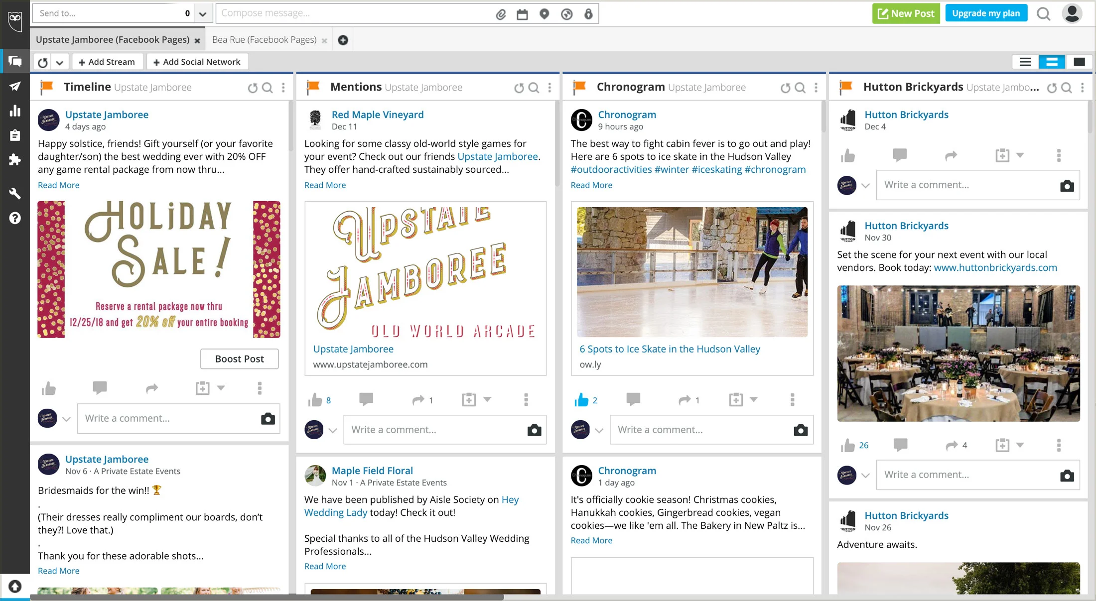
Task: Open the refresh interval dropdown arrow
Action: pyautogui.click(x=60, y=62)
